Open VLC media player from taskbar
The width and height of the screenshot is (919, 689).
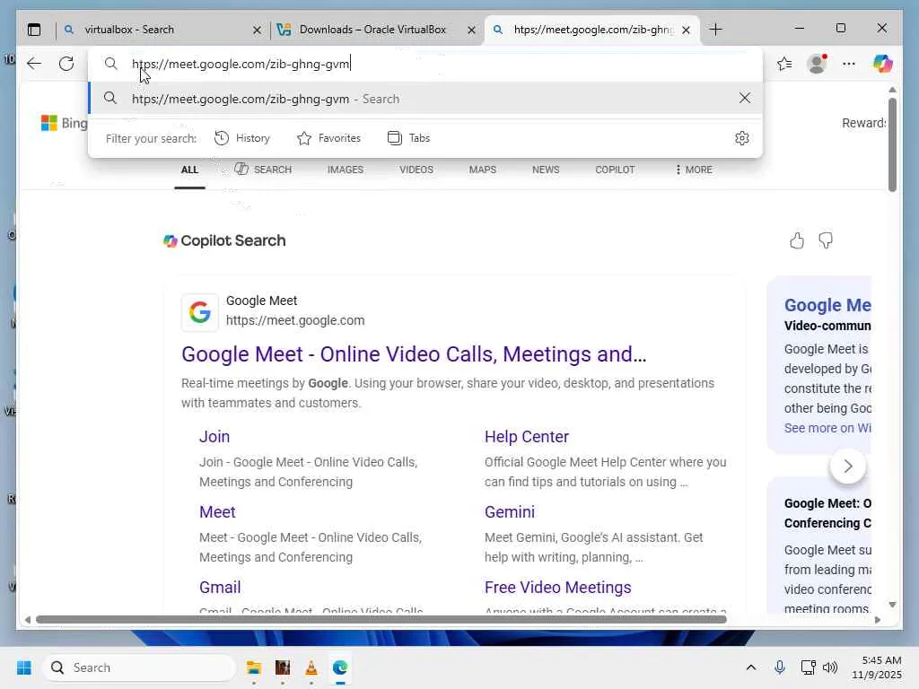[311, 667]
